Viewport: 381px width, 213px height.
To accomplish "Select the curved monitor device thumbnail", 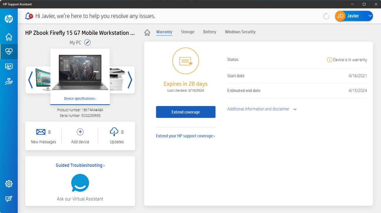I will click(x=43, y=80).
